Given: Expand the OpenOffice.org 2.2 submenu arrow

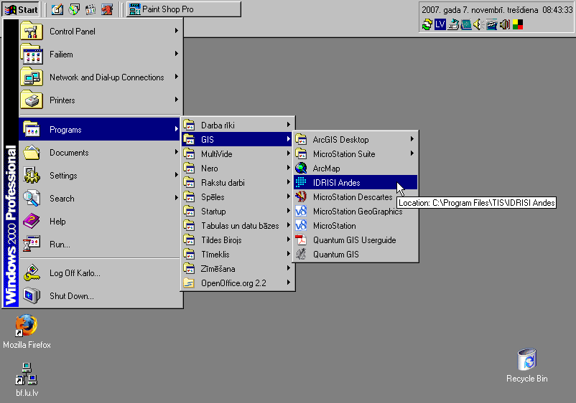Looking at the screenshot, I should (289, 283).
